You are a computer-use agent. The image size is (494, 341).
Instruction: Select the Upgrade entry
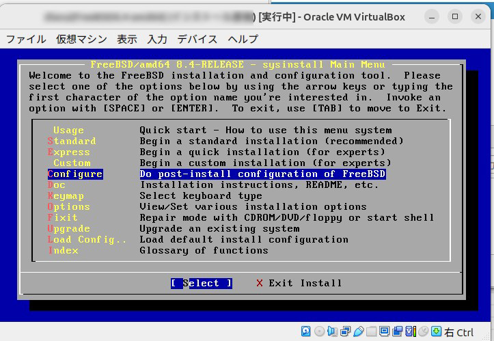coord(69,228)
